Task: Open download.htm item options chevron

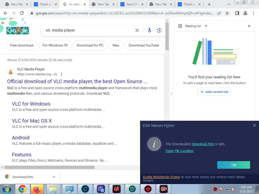Action: point(54,177)
